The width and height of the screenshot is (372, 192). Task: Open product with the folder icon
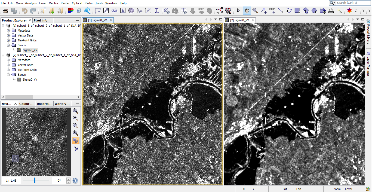(x=6, y=11)
